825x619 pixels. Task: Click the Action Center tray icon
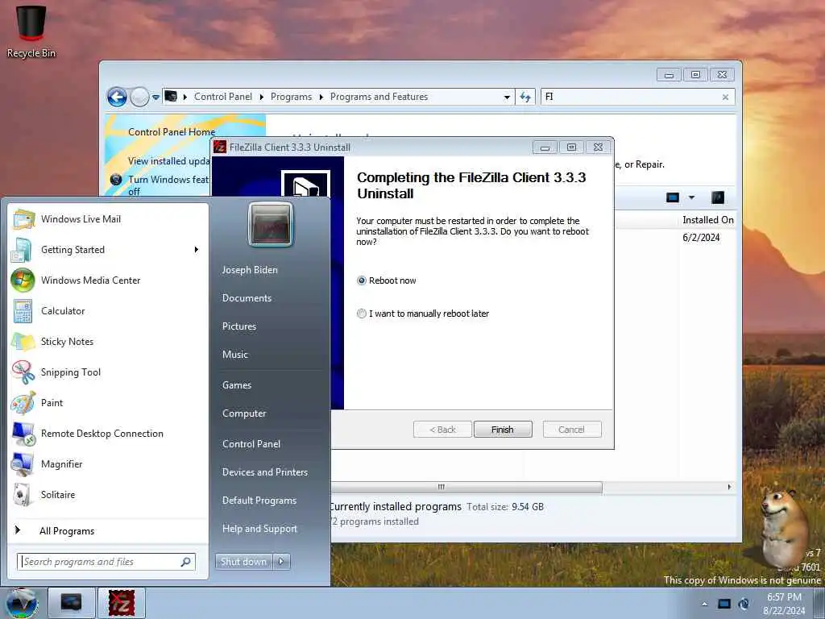coord(724,604)
